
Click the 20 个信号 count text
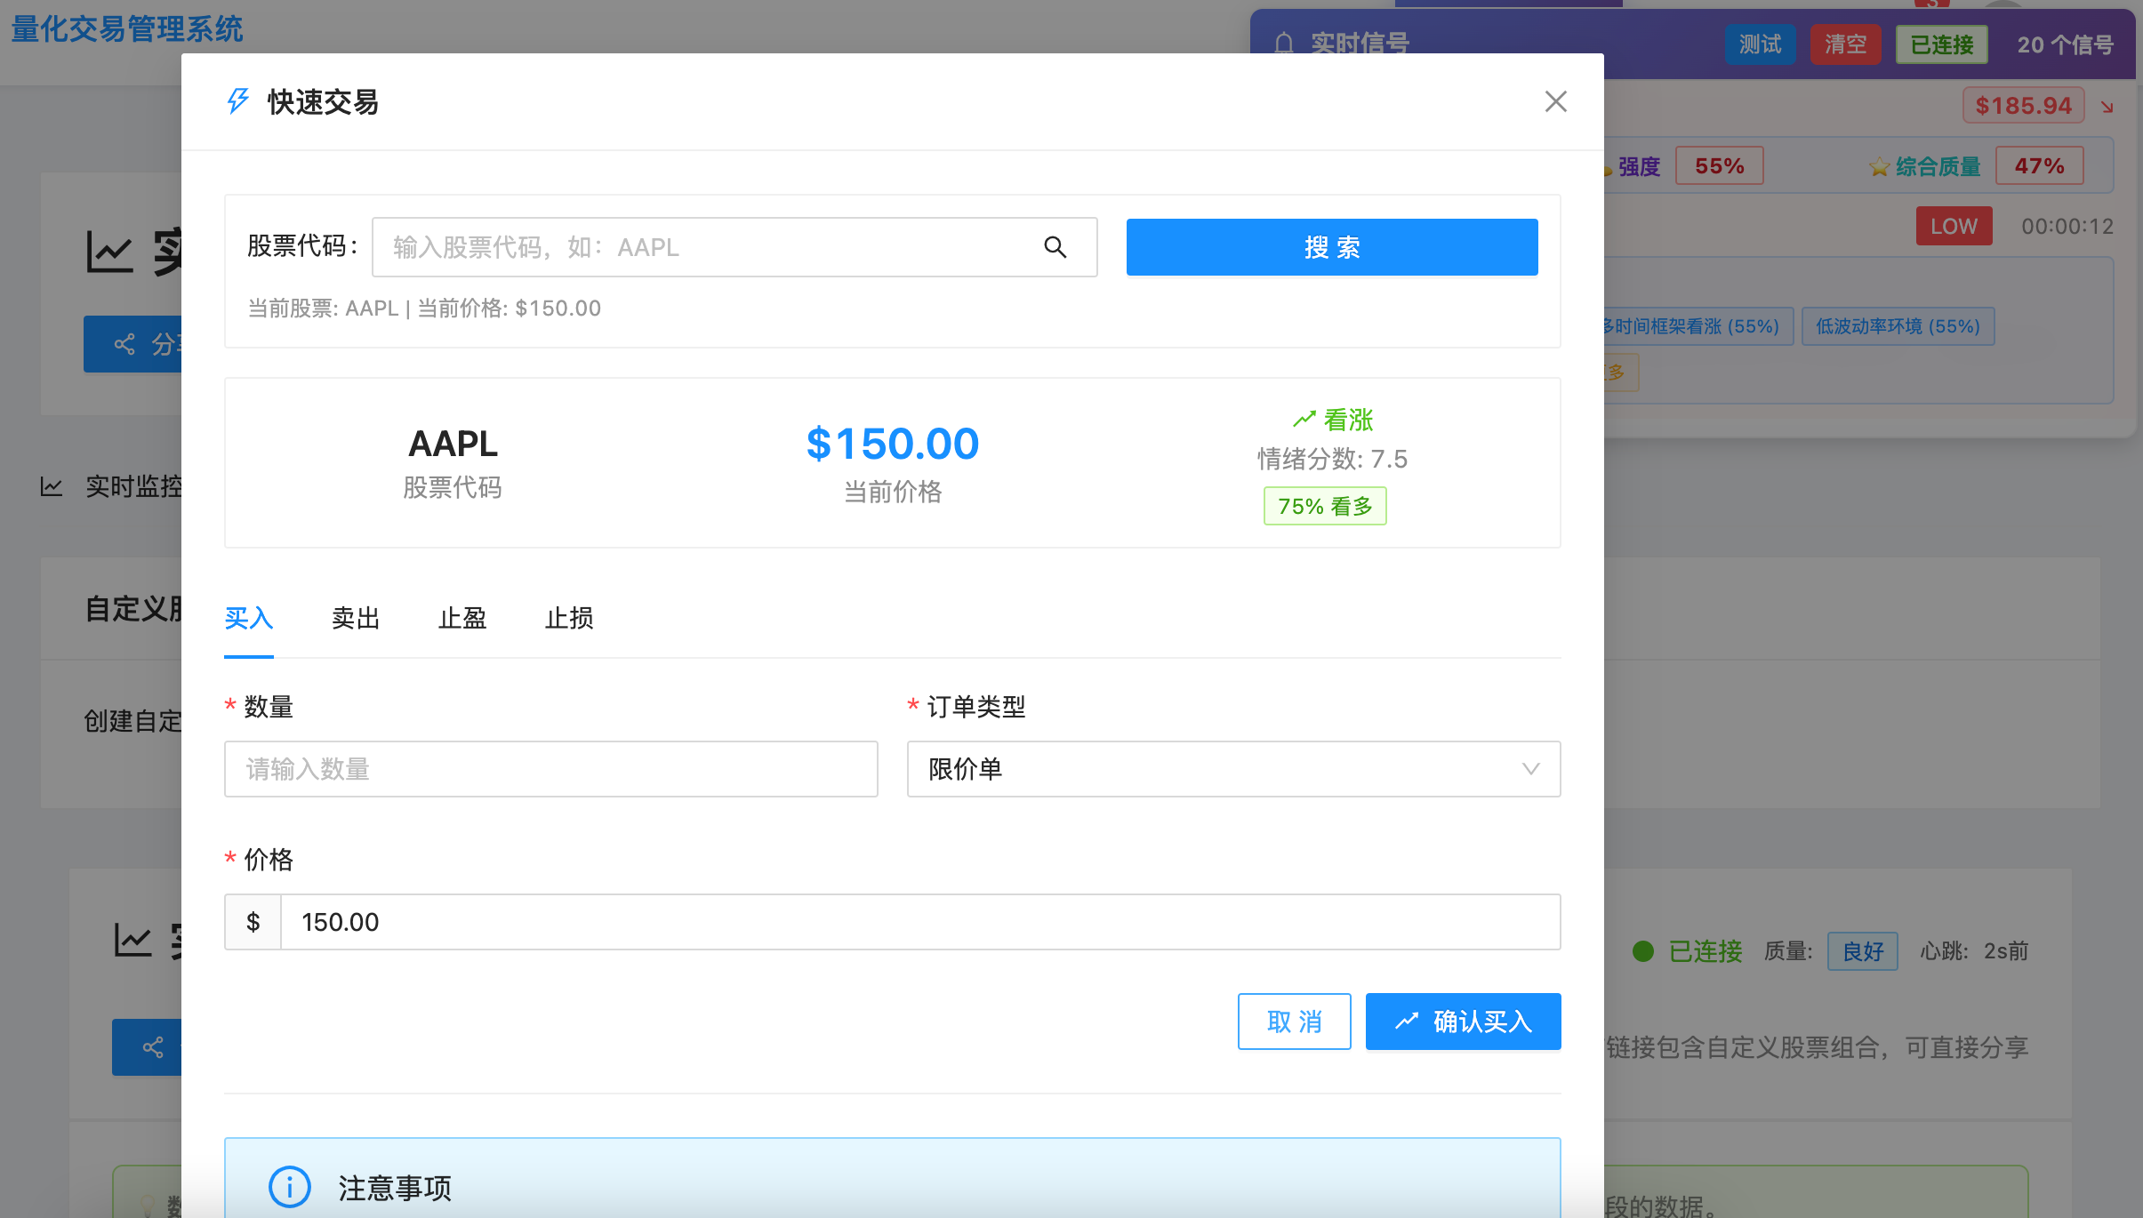[2065, 44]
